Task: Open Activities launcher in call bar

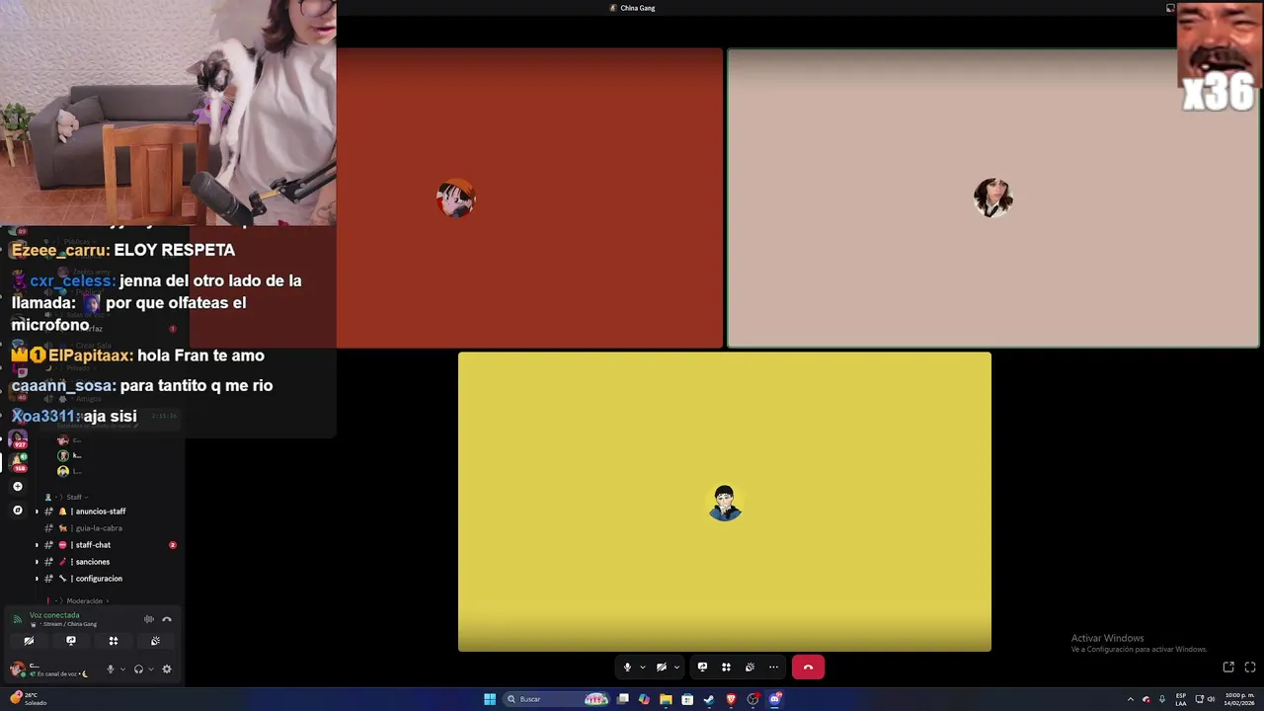Action: tap(726, 668)
